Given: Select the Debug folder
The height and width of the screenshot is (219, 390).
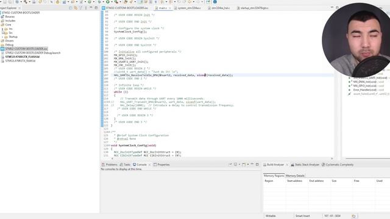Looking at the screenshot, I should [x=9, y=44].
